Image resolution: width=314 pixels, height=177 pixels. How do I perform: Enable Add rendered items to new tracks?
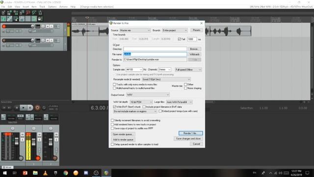click(112, 124)
